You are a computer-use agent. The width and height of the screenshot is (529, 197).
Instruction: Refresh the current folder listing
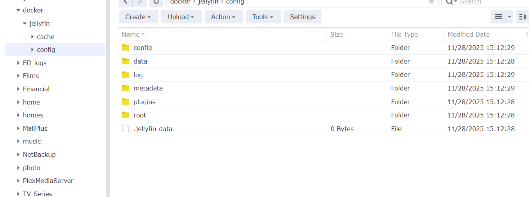coord(156,2)
